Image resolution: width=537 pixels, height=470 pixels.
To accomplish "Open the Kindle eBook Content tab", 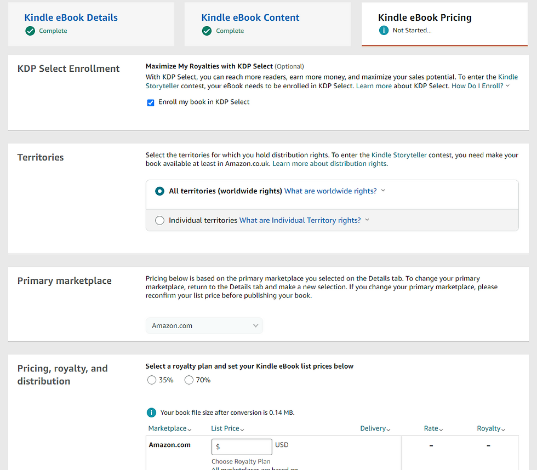I will (x=250, y=17).
